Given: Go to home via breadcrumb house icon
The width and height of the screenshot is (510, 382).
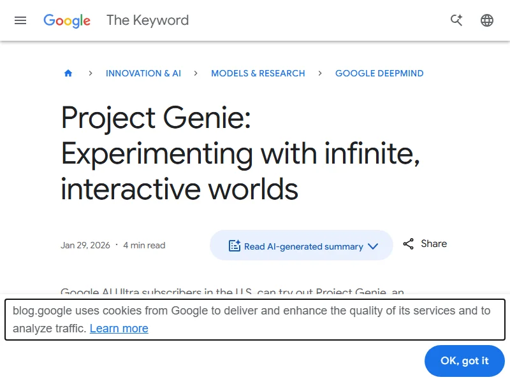Looking at the screenshot, I should point(68,73).
